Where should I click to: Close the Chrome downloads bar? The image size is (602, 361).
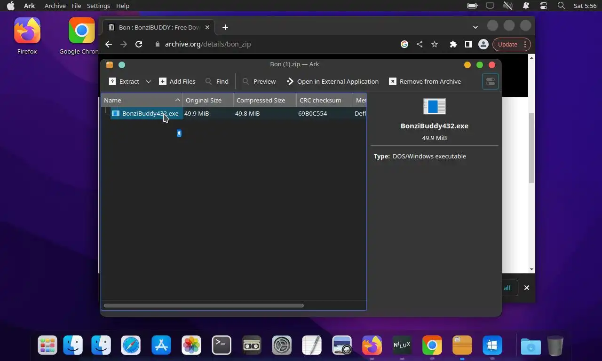tap(527, 288)
